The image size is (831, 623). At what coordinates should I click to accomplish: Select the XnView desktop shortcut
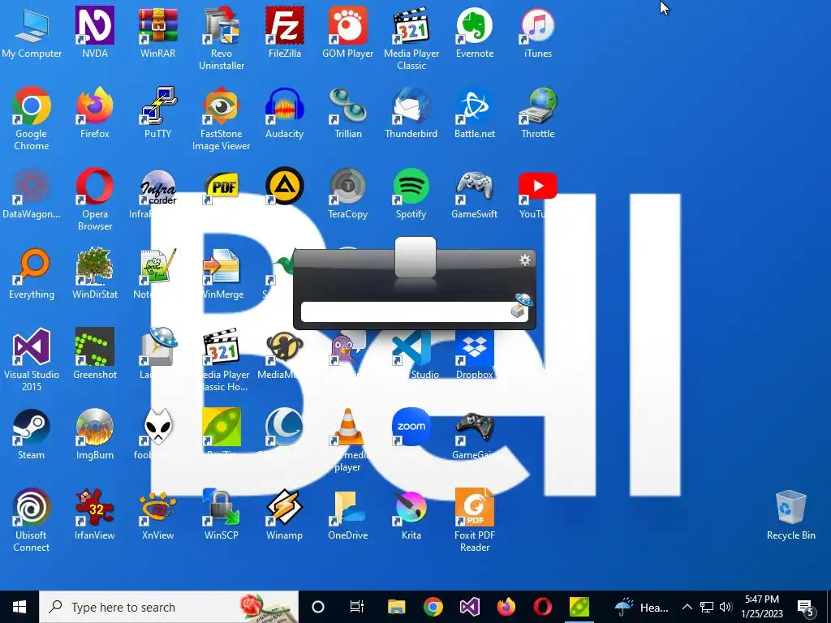point(158,514)
